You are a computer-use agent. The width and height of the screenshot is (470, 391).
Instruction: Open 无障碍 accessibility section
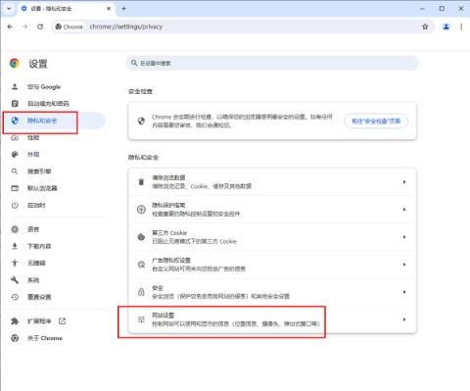pyautogui.click(x=54, y=263)
